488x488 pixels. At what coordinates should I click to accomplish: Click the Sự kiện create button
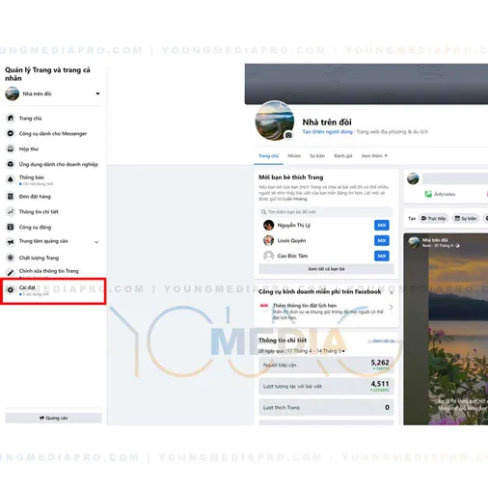coord(466,219)
